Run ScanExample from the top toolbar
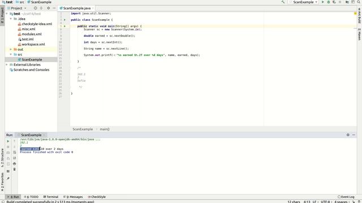 [x=323, y=2]
